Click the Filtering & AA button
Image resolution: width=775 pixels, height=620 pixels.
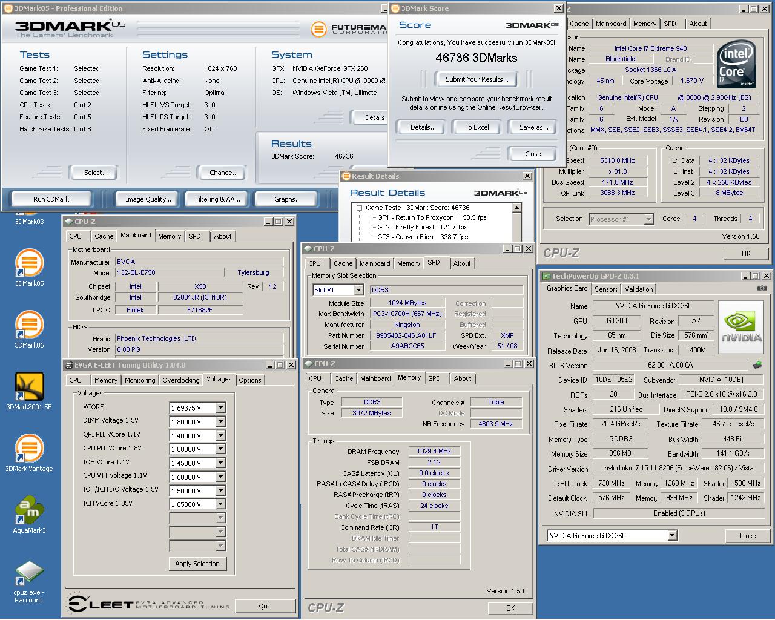(x=217, y=199)
